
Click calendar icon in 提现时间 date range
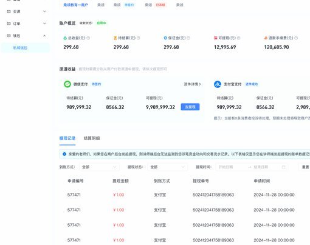click(283, 167)
